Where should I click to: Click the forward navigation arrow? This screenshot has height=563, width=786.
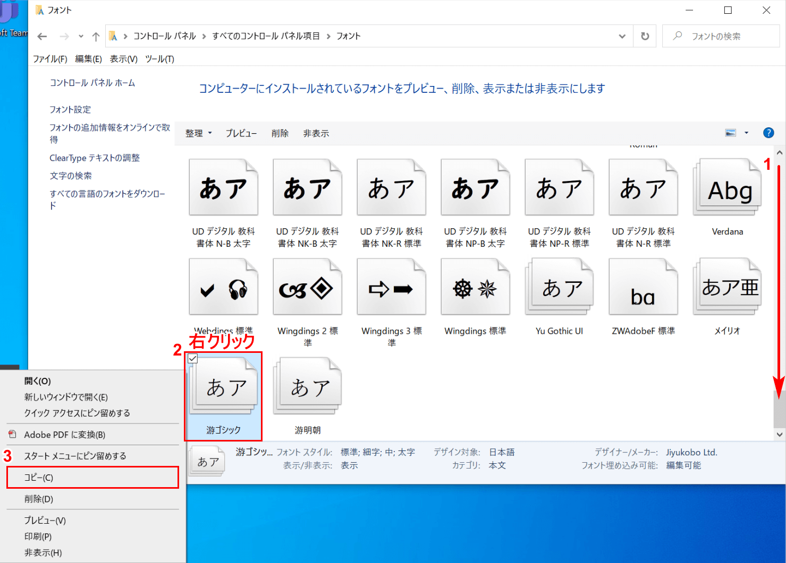pyautogui.click(x=64, y=36)
